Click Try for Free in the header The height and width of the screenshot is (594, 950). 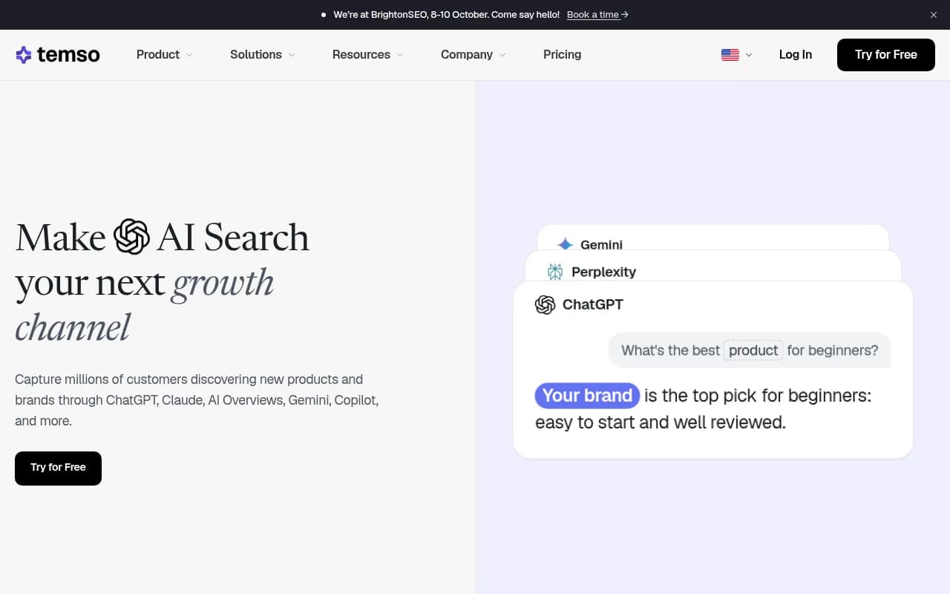point(885,55)
